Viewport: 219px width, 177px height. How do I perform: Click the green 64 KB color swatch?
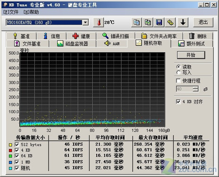click(x=10, y=156)
